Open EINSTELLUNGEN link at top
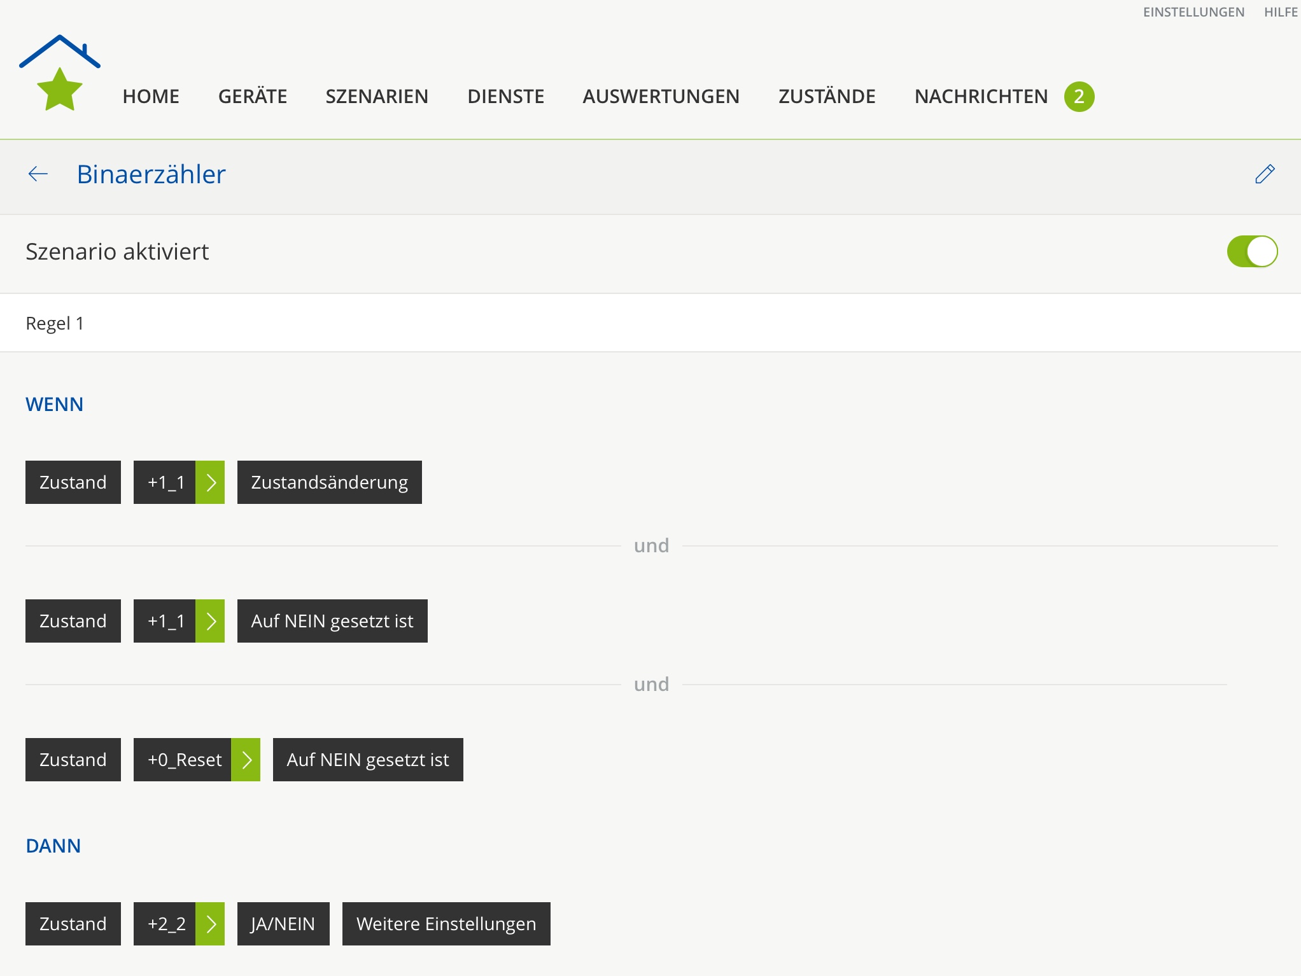Viewport: 1301px width, 976px height. coord(1193,12)
